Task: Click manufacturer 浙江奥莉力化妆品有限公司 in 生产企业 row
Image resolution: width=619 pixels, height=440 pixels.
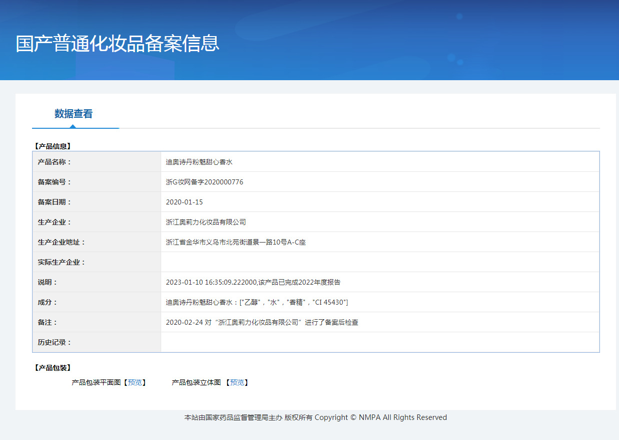Action: [x=206, y=222]
